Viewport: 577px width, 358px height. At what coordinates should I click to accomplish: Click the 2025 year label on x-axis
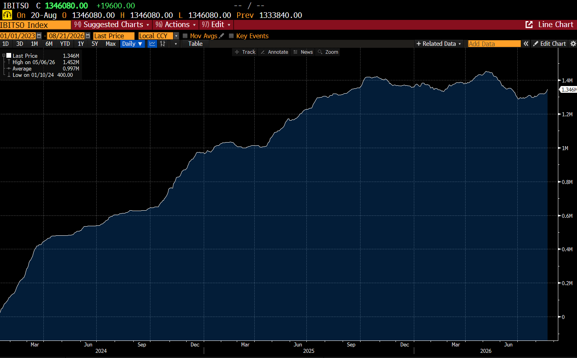(309, 351)
